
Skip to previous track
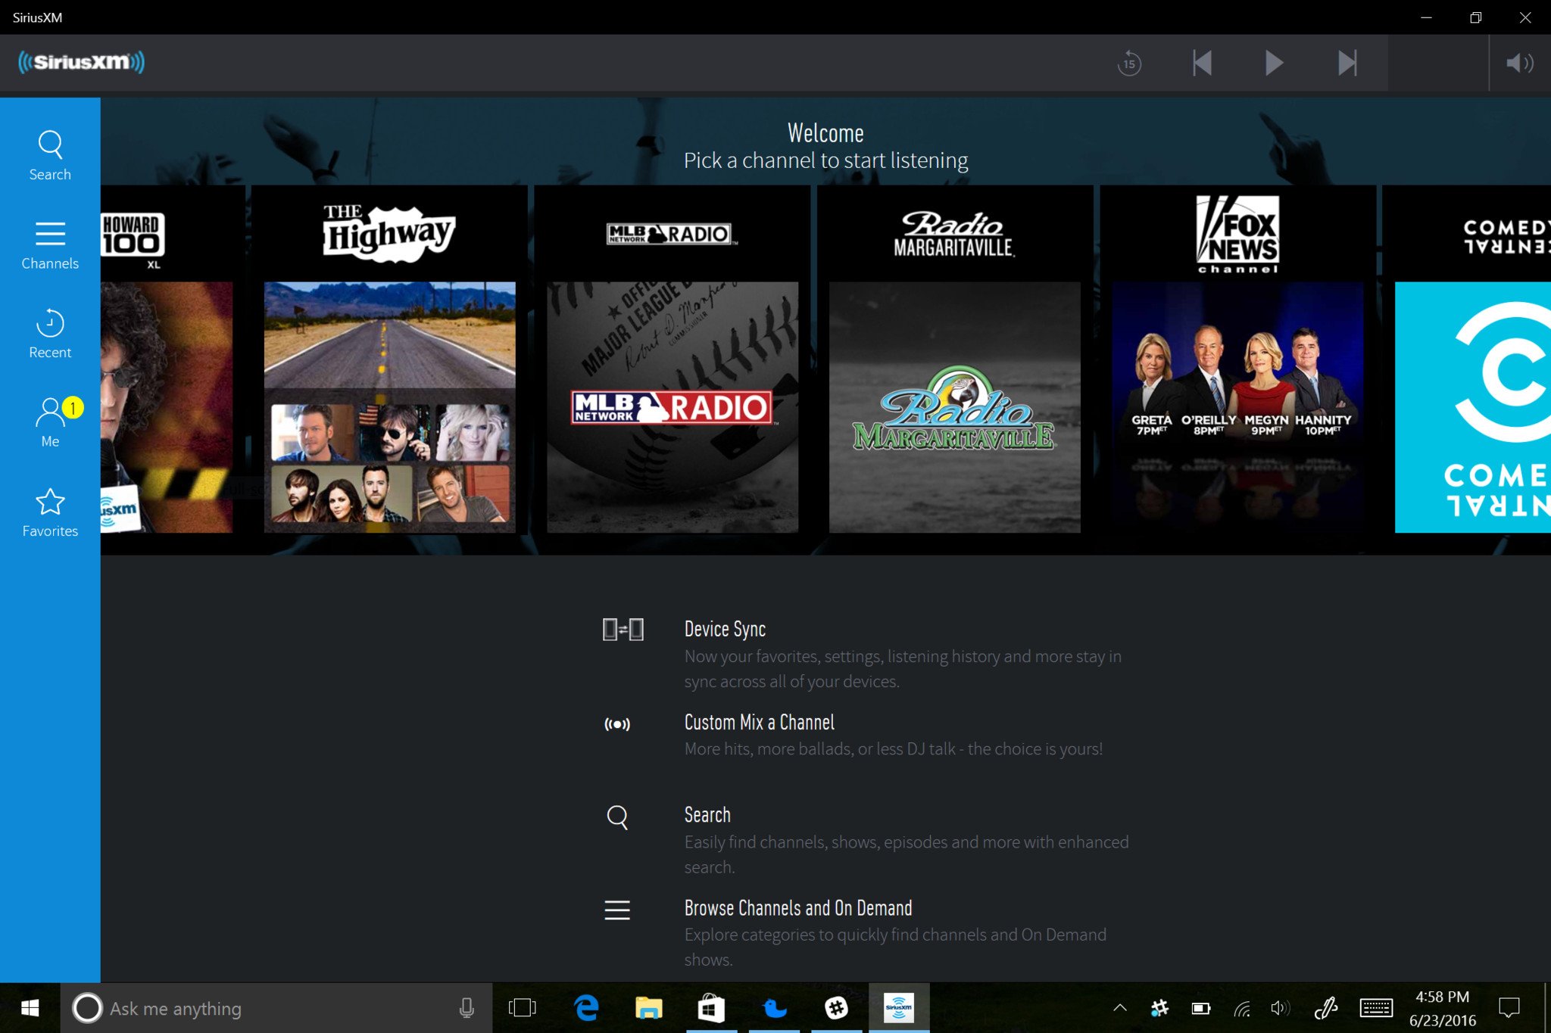tap(1202, 63)
